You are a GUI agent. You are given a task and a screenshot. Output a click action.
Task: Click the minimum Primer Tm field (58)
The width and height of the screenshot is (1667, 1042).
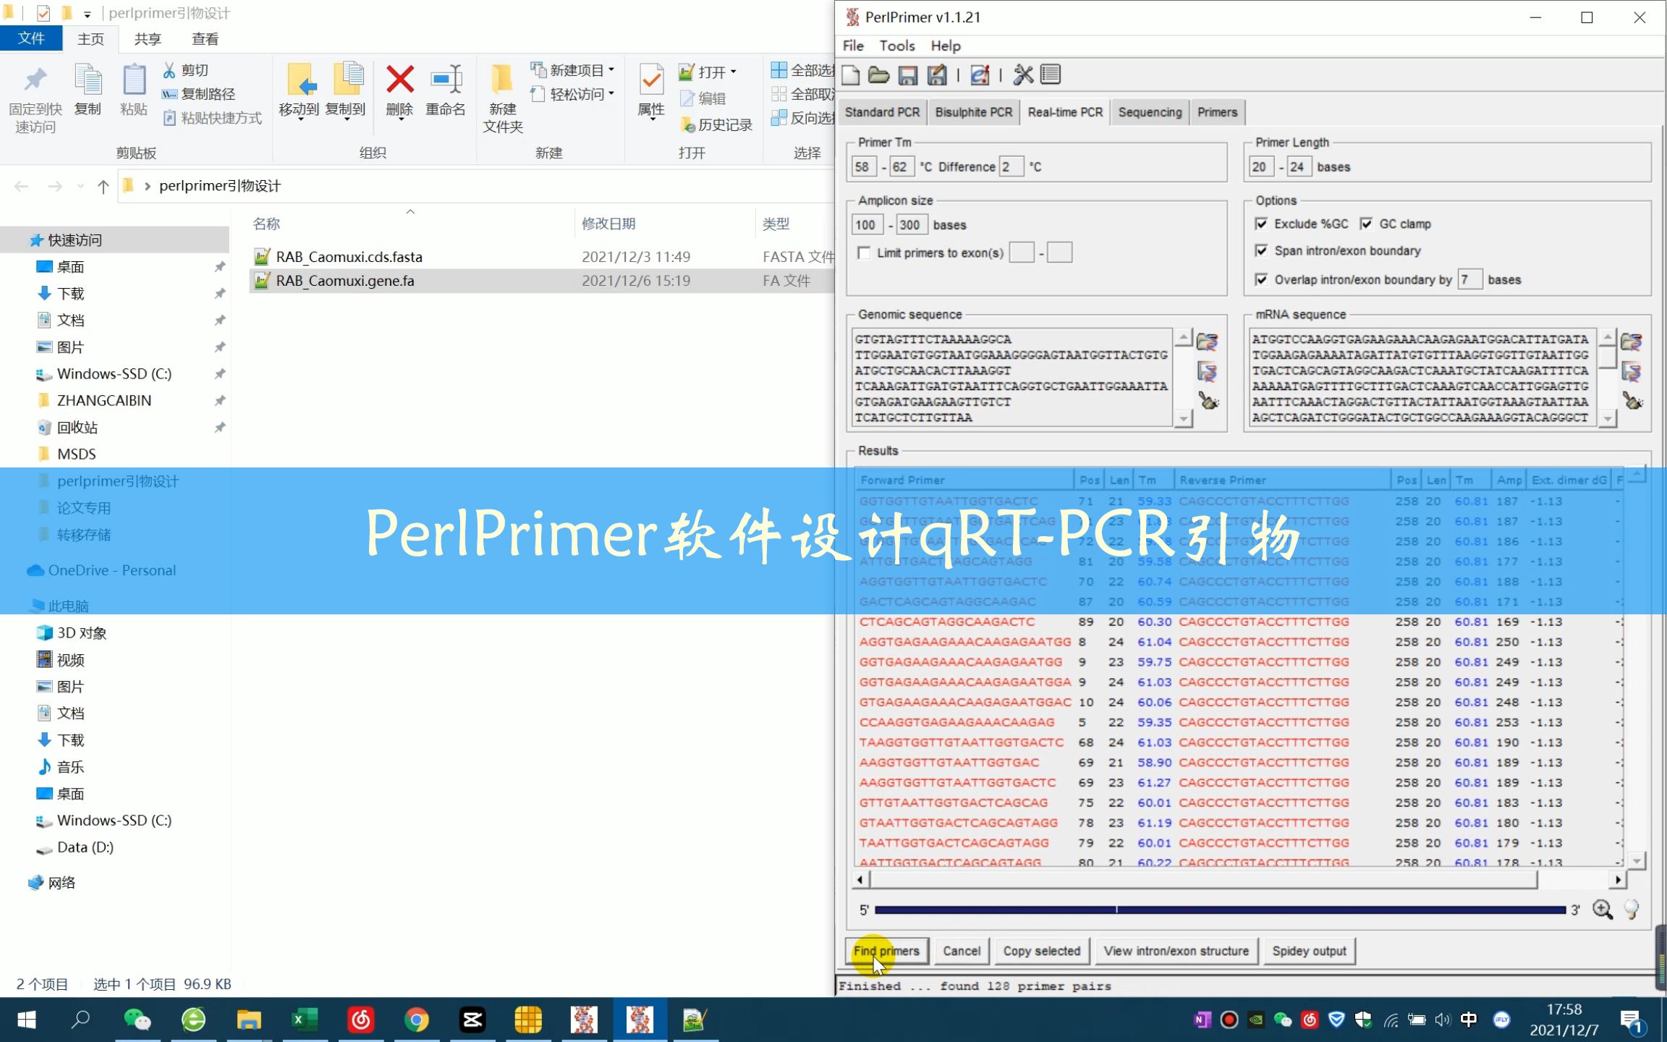click(863, 167)
